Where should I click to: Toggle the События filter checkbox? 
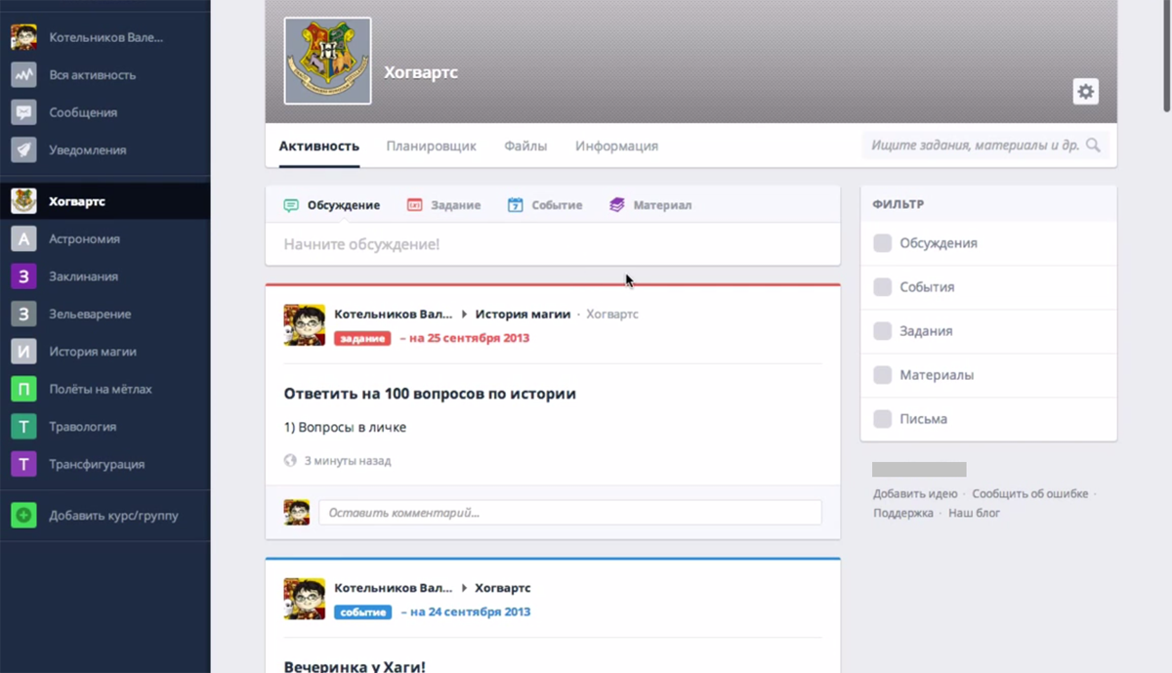coord(882,287)
